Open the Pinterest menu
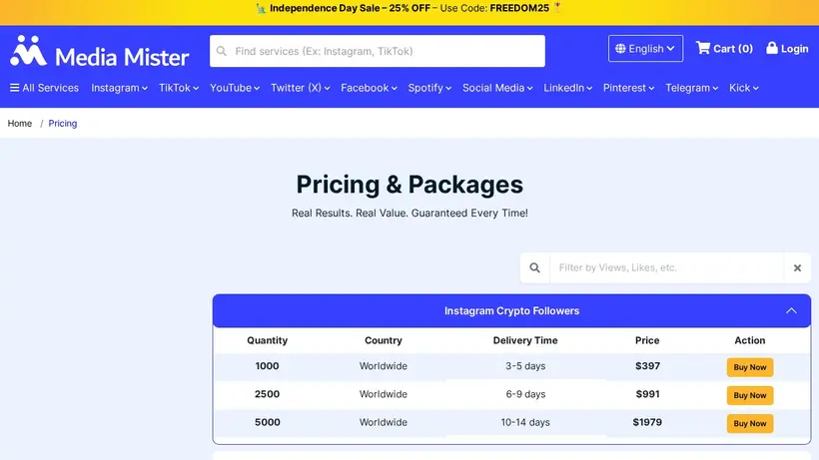 point(628,88)
